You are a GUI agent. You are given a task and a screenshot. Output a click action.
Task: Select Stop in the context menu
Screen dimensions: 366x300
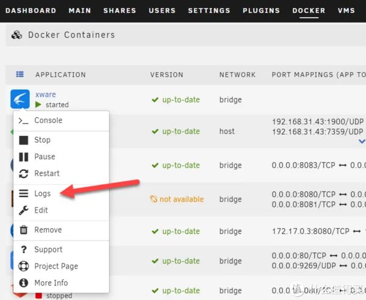[x=42, y=140]
